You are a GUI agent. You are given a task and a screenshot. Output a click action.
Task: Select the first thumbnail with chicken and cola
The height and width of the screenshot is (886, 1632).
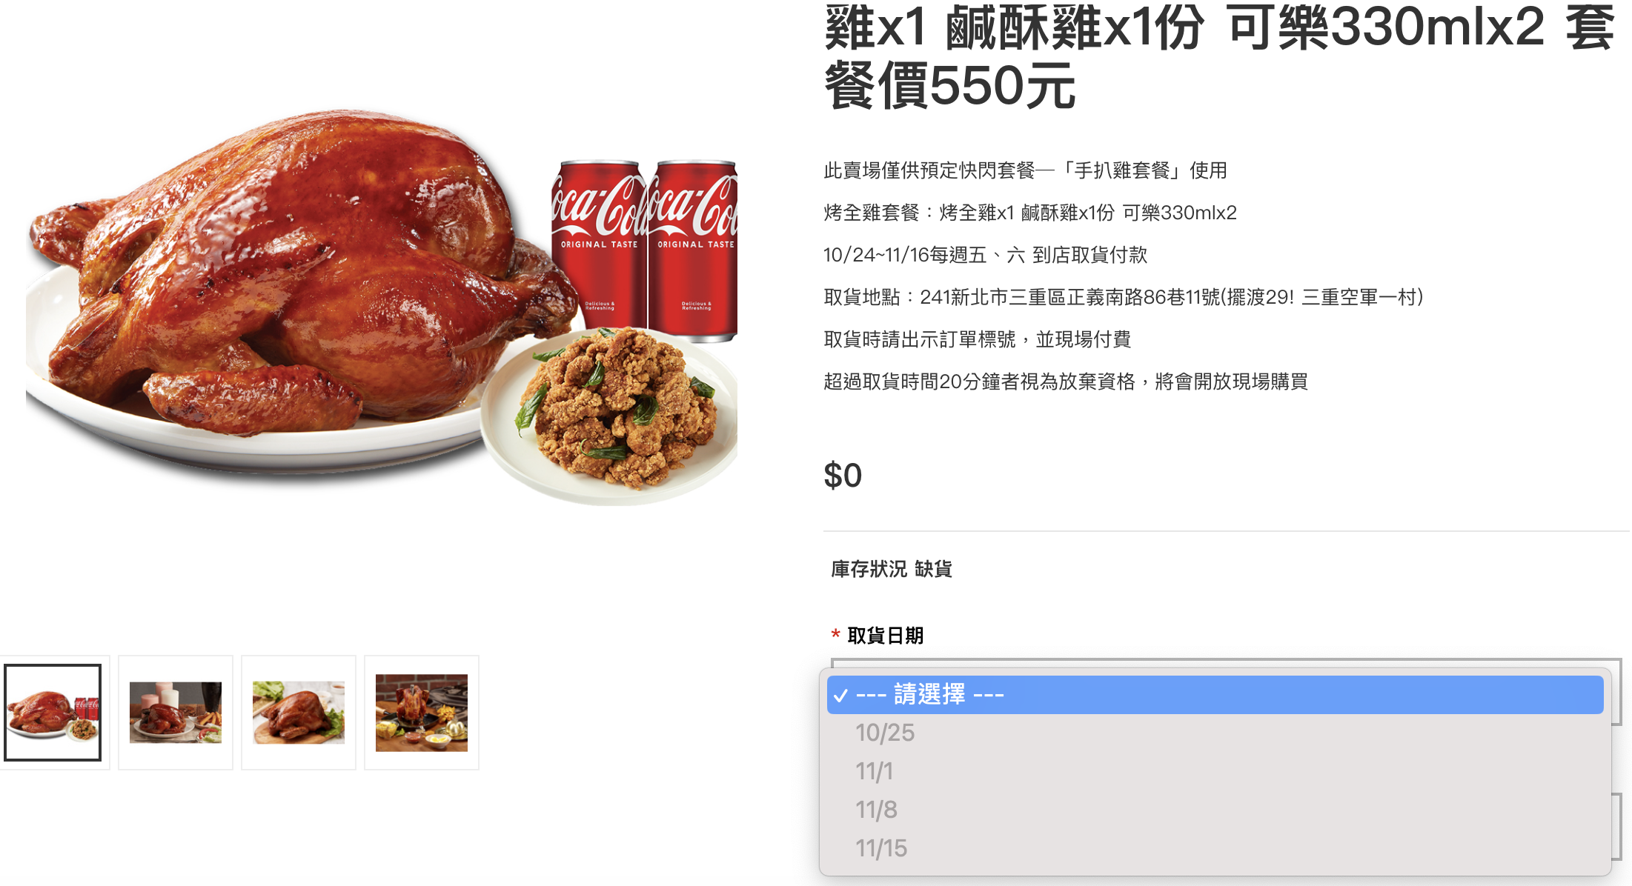tap(53, 713)
